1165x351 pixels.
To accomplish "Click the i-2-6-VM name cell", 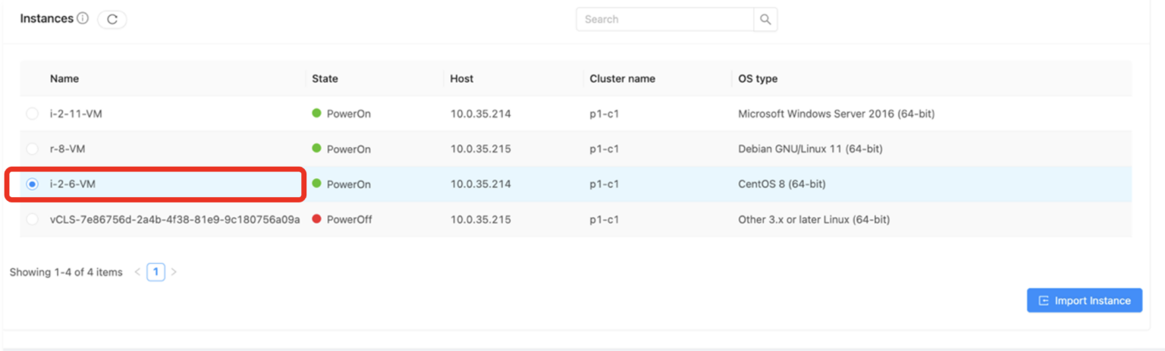I will pos(73,184).
